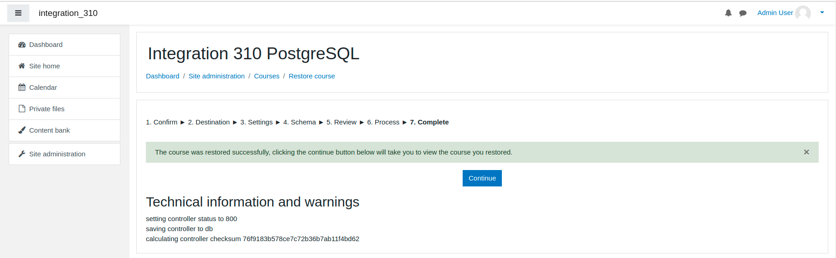
Task: Select Content bank in the navigation drawer
Action: click(64, 130)
